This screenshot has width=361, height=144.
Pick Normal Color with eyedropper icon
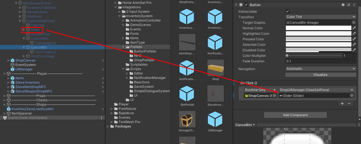tap(354, 28)
